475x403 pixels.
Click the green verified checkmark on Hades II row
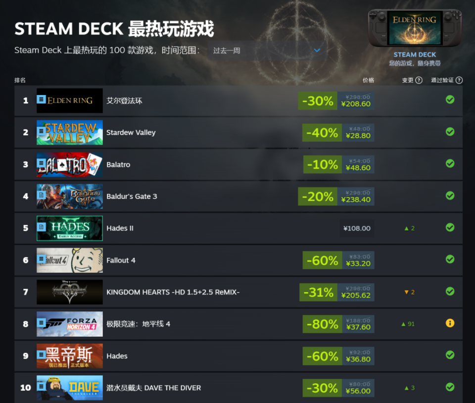(x=450, y=227)
